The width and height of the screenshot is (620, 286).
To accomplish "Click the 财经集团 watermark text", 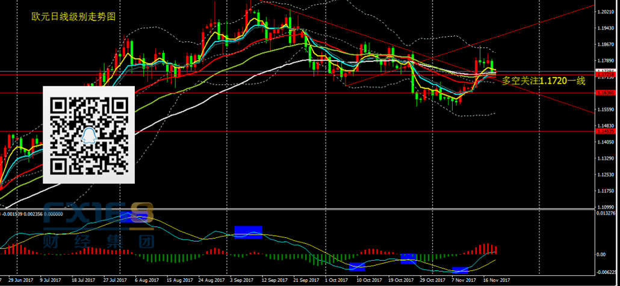I will pyautogui.click(x=99, y=242).
